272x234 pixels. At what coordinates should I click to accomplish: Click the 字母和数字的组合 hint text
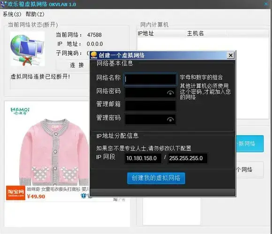201,77
